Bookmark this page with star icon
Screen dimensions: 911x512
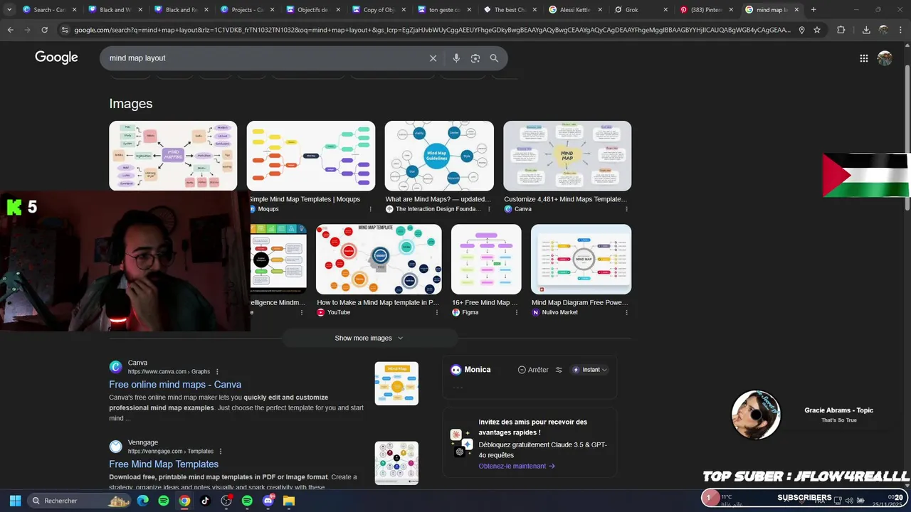point(817,30)
